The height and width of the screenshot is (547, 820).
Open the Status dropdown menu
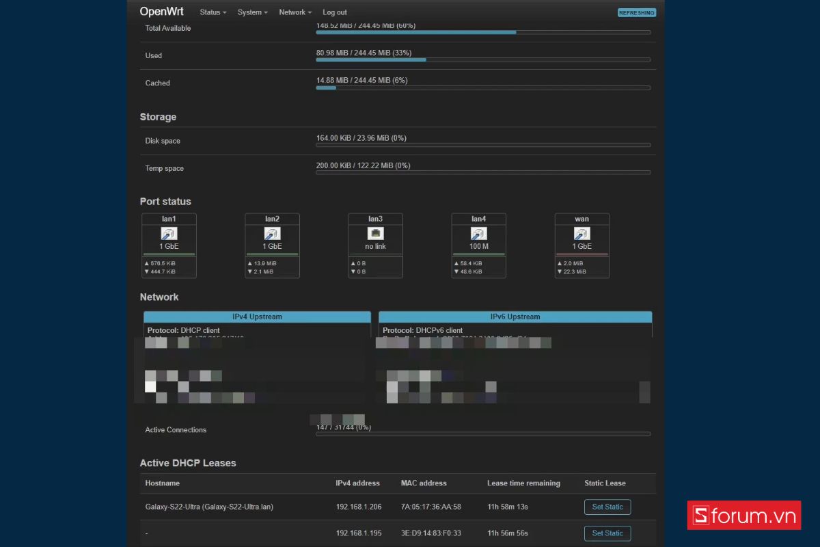[x=213, y=12]
